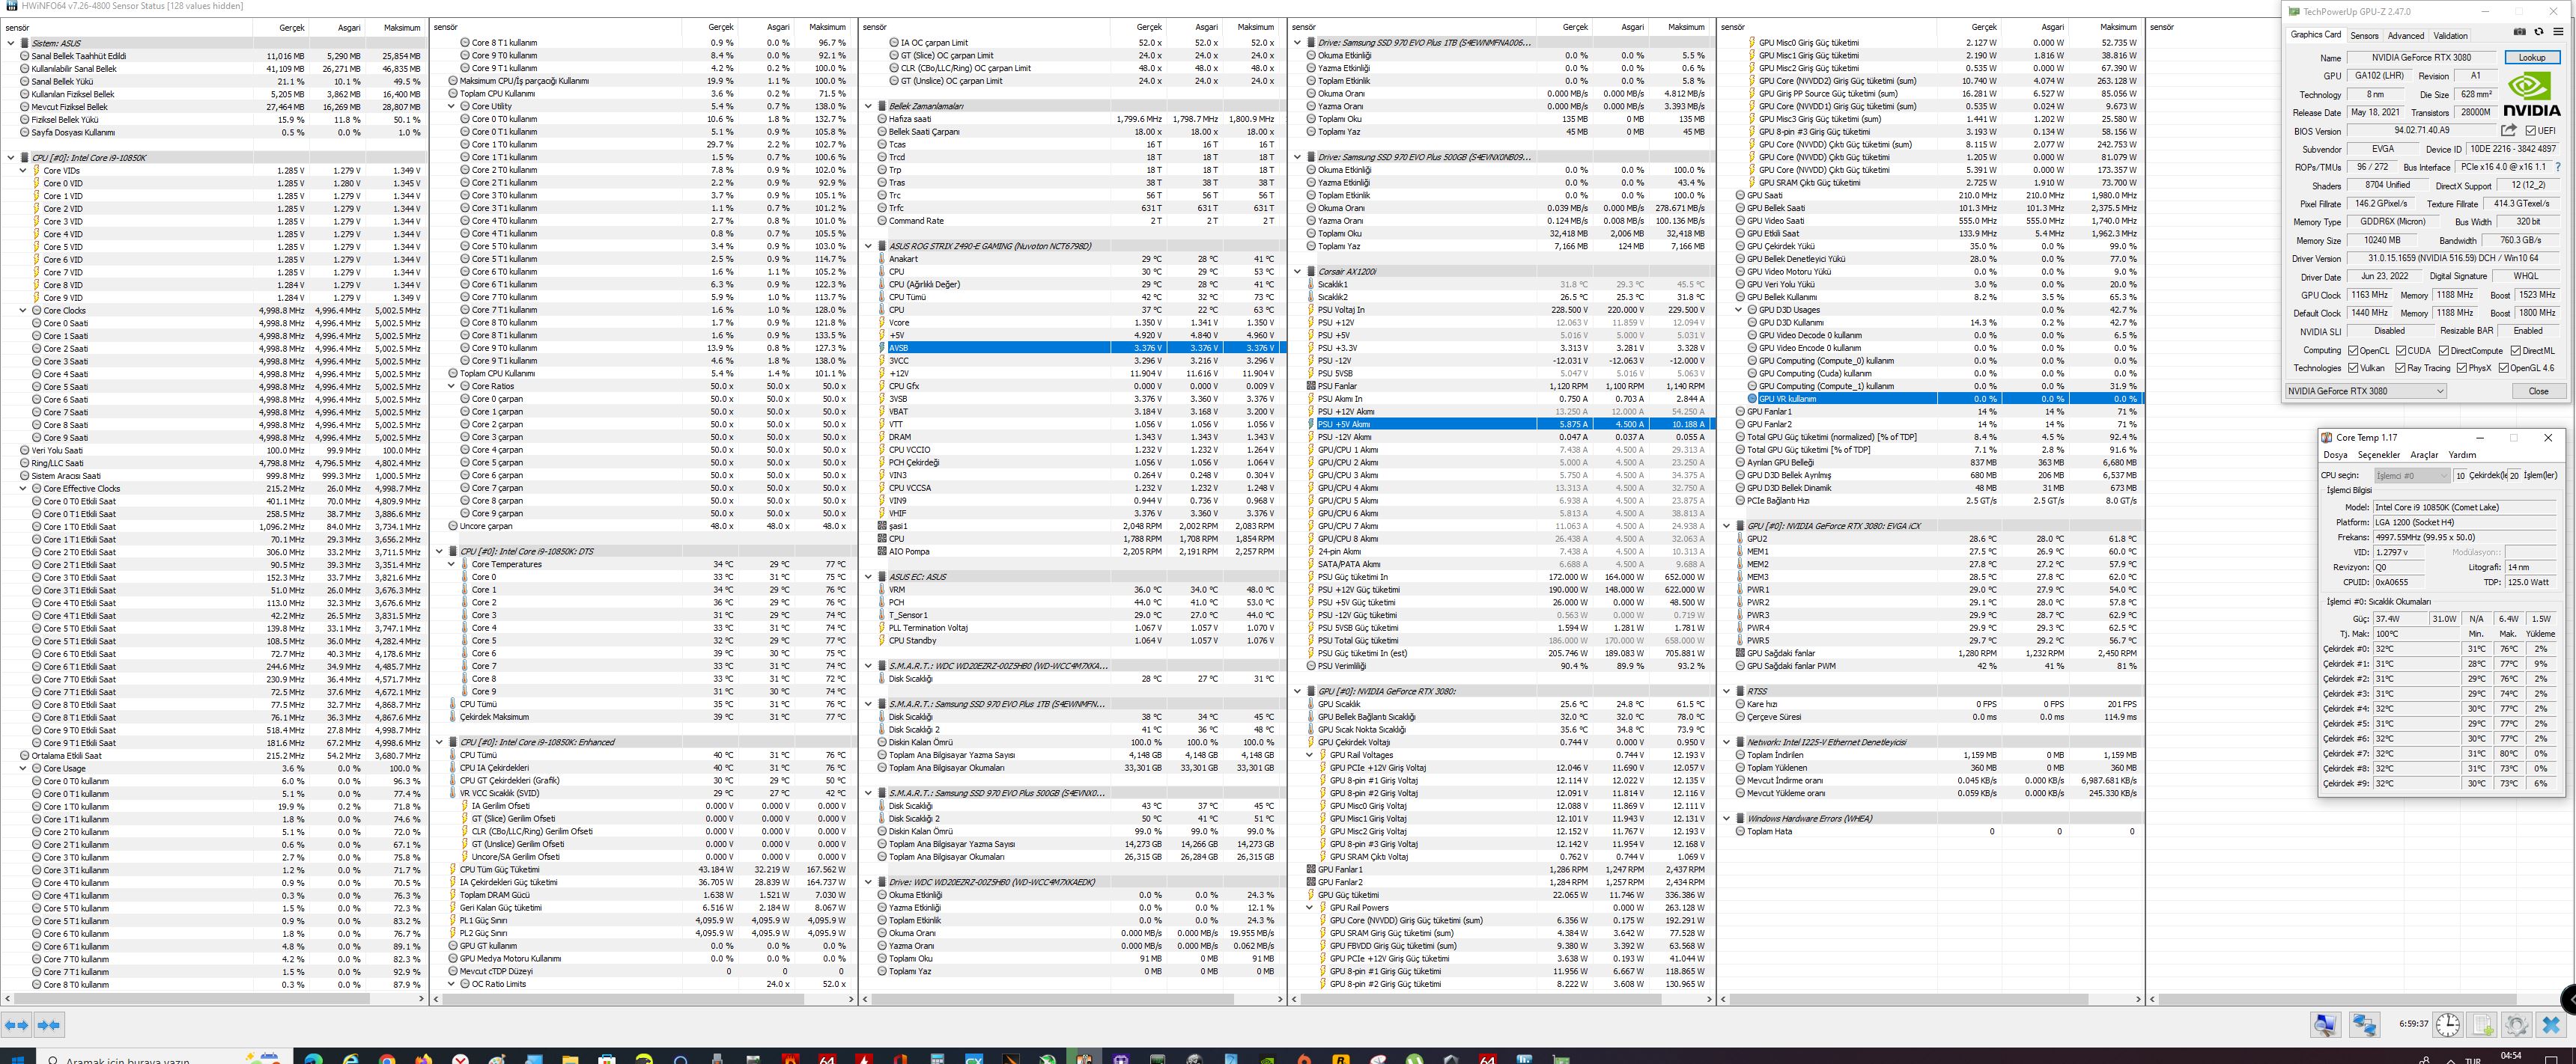Close HWiNFO sensors with blue X icon
Image resolution: width=2576 pixels, height=1064 pixels.
coord(2551,1024)
